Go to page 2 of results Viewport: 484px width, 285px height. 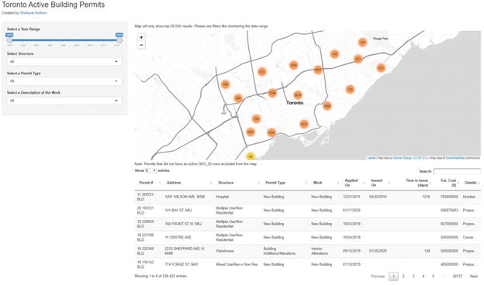403,276
